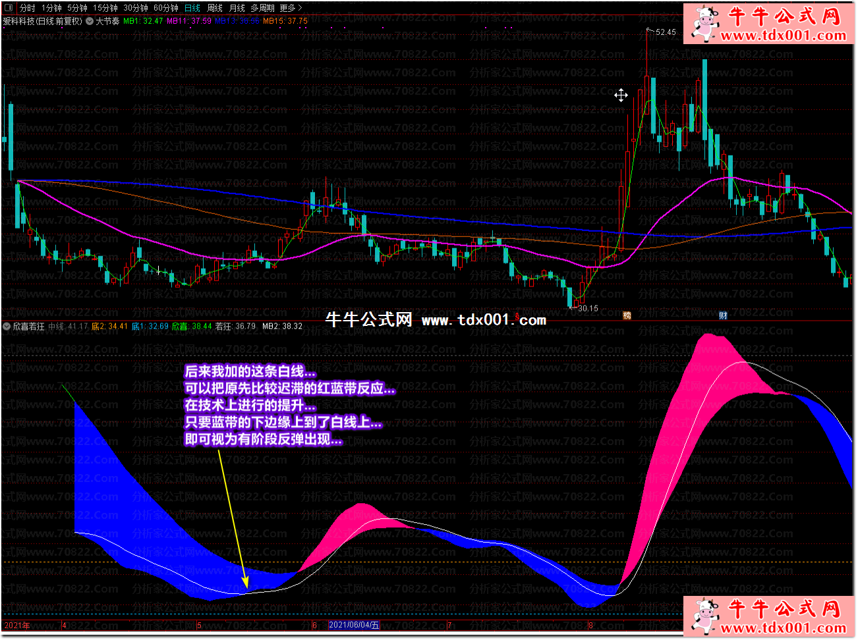This screenshot has height=640, width=858.
Task: Click the 欣喜若狂 sub-indicator name
Action: (x=29, y=326)
